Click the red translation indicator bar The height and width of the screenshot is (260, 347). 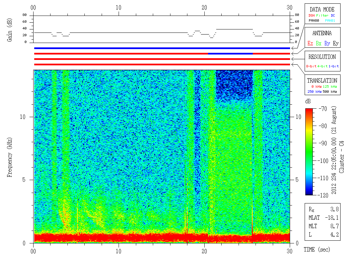[162, 65]
